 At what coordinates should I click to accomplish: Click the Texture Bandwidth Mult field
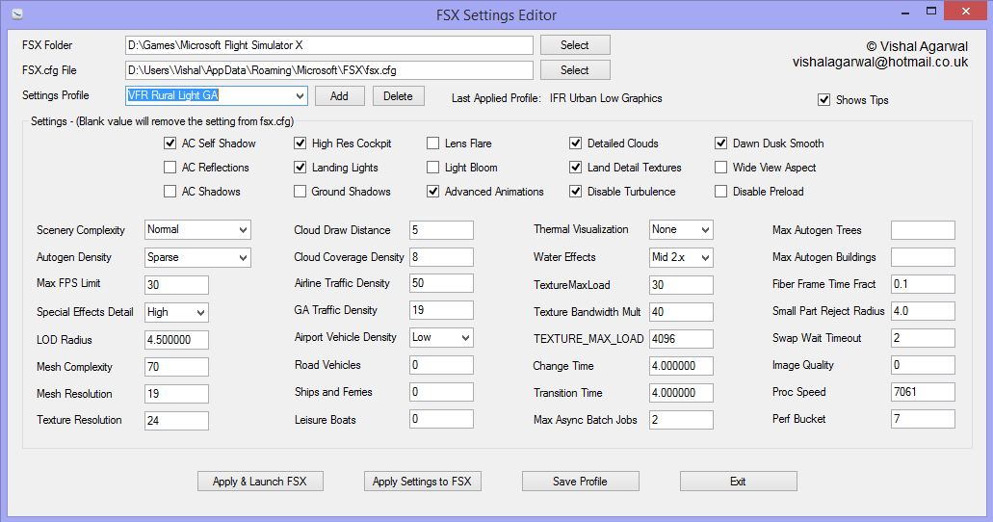681,312
